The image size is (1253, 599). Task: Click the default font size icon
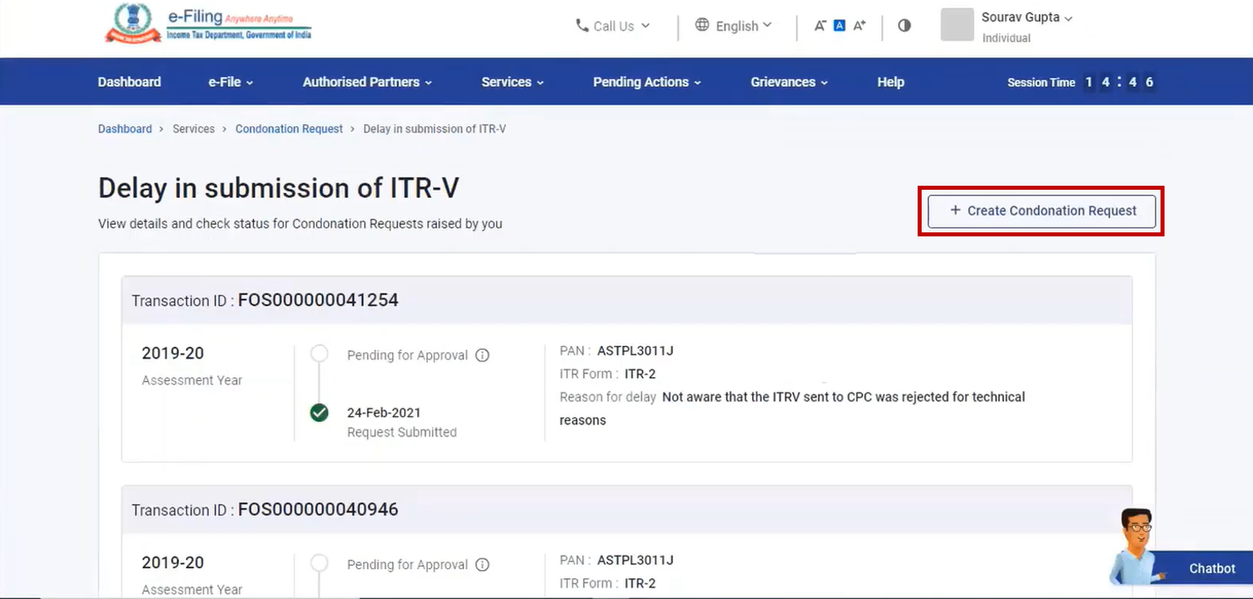click(x=839, y=25)
